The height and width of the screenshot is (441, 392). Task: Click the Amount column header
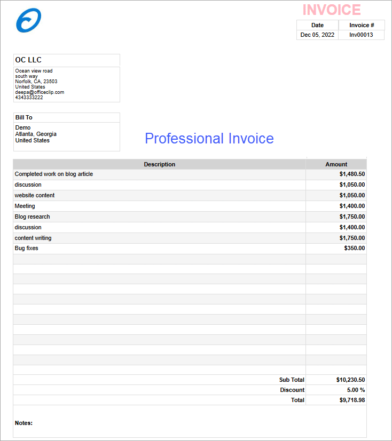(336, 164)
